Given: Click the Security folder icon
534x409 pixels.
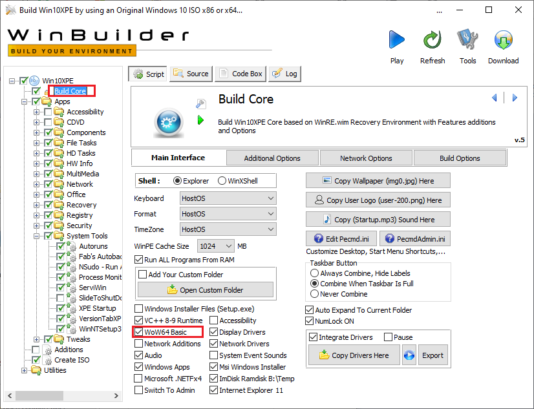Looking at the screenshot, I should point(59,225).
